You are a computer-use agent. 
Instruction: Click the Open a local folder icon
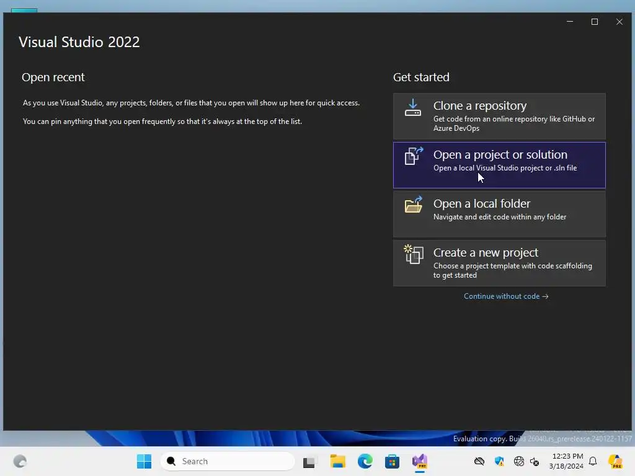pyautogui.click(x=414, y=205)
